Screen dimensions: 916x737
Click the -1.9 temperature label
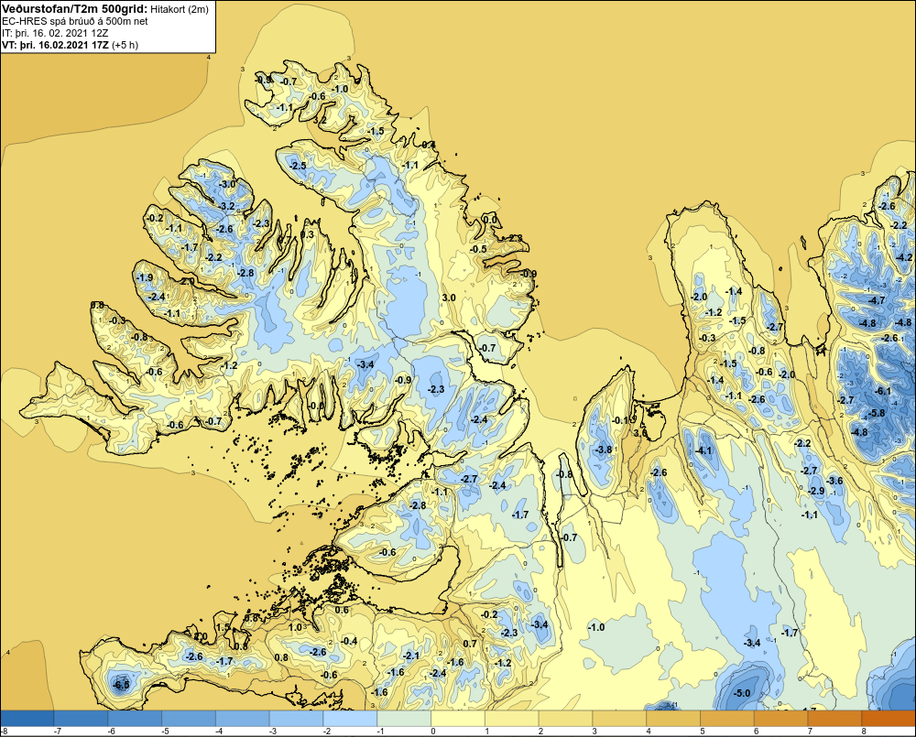pyautogui.click(x=145, y=277)
